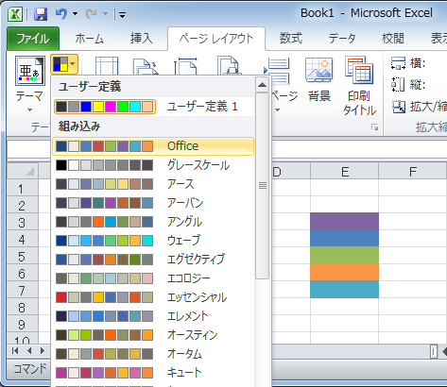Select the blue filled cell E4
447x387 pixels.
[x=345, y=238]
